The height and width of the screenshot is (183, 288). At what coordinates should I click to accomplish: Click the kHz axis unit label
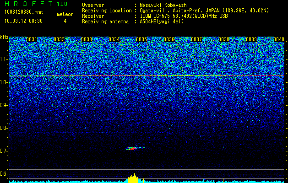pos(4,38)
